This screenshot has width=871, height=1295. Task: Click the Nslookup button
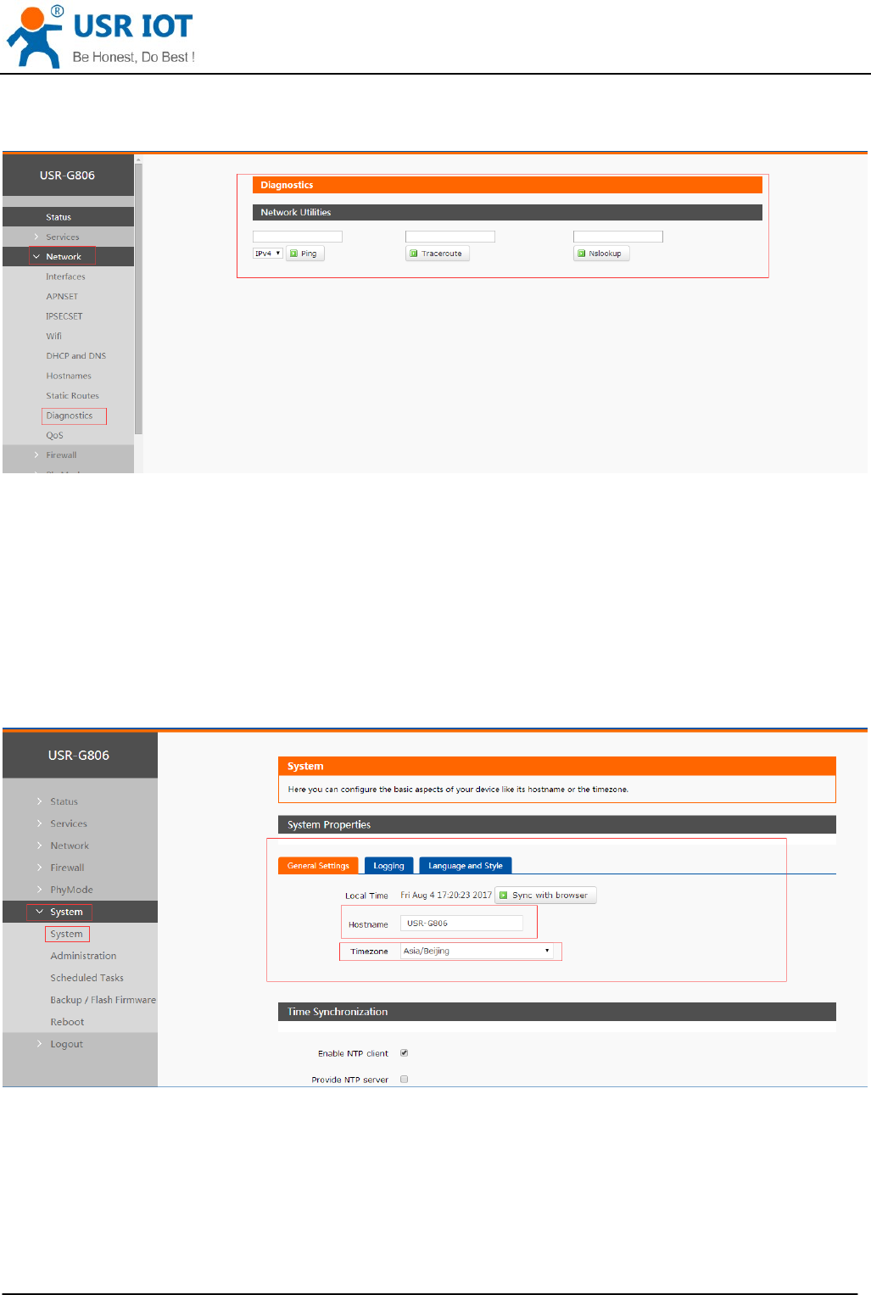(x=601, y=254)
